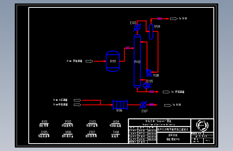Image resolution: width=233 pixels, height=151 pixels.
Task: Click the V106 legend entry at bottom
Action: [x=68, y=134]
